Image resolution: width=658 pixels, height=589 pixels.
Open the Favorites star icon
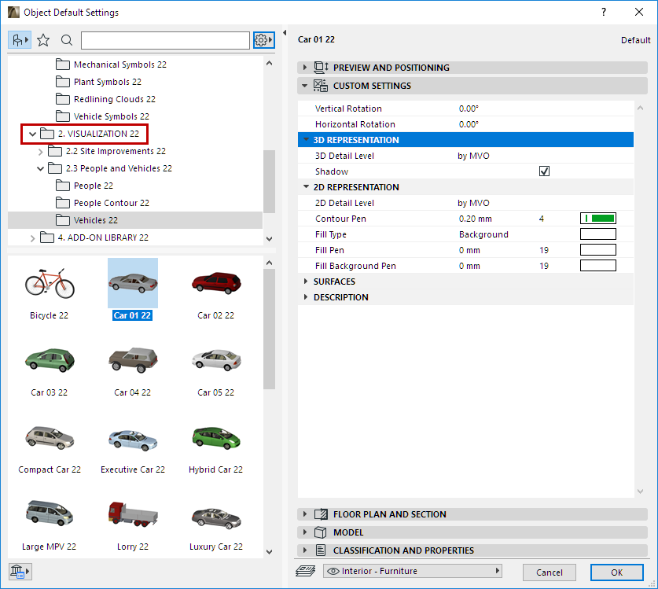[x=43, y=40]
